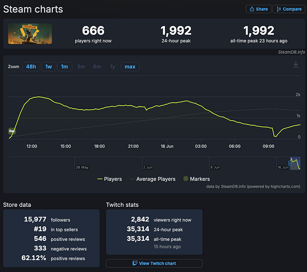
Task: Select the 48h zoom range
Action: pyautogui.click(x=31, y=67)
